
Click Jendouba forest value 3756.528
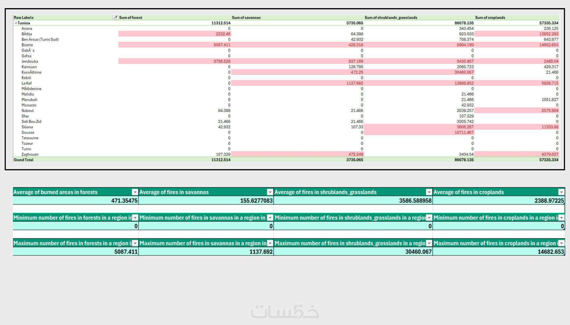(x=222, y=61)
